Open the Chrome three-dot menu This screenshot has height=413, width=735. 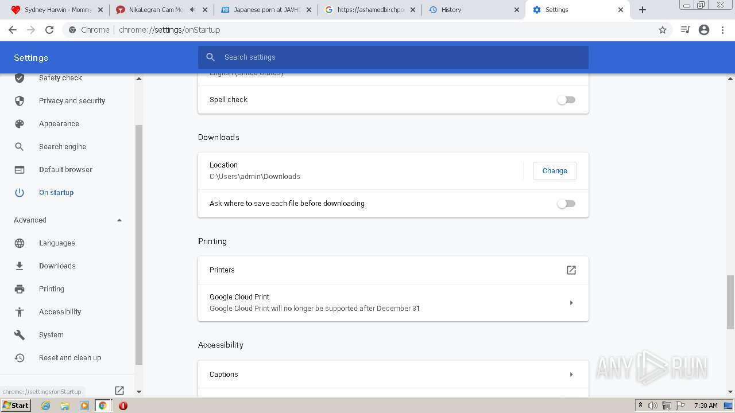click(723, 30)
